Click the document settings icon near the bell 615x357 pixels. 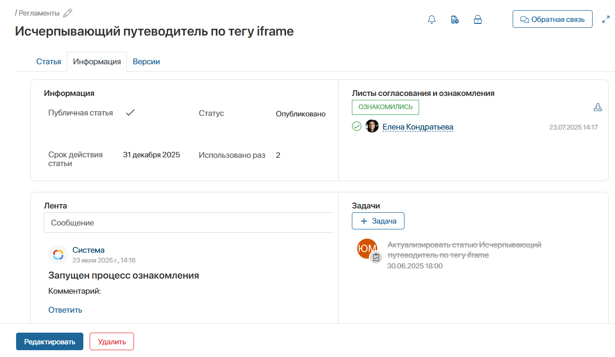coord(455,19)
